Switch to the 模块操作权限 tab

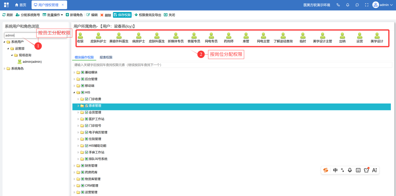point(84,57)
